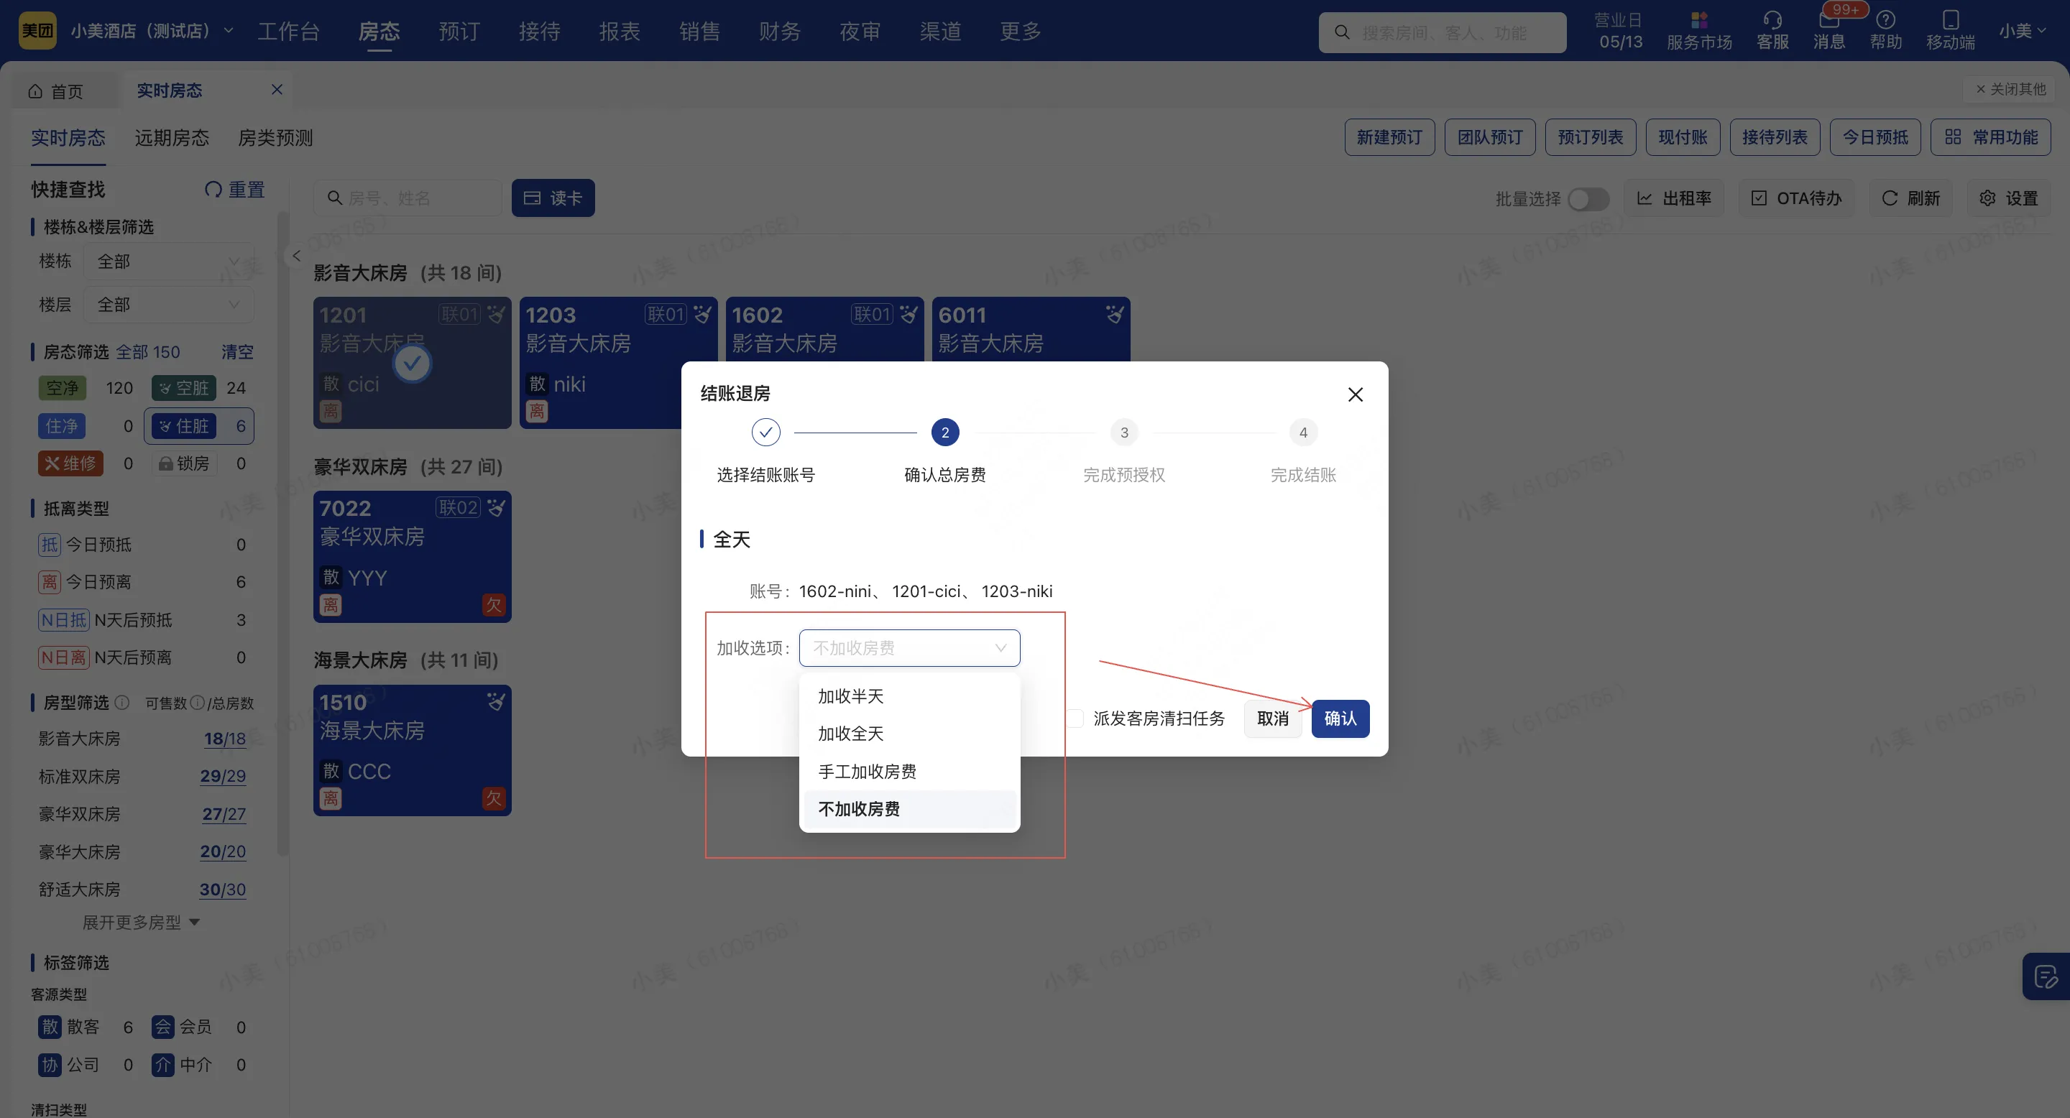Viewport: 2070px width, 1118px height.
Task: Toggle the 住净 room status filter
Action: pos(62,425)
